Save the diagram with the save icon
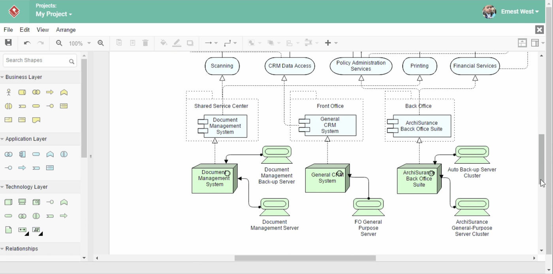Screen dimensions: 553x274 coord(8,43)
